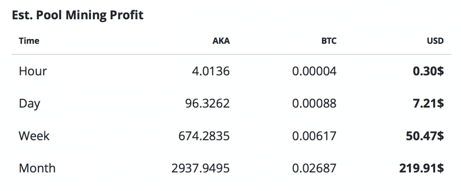Click the daily AKA value 96.3262

coord(207,103)
